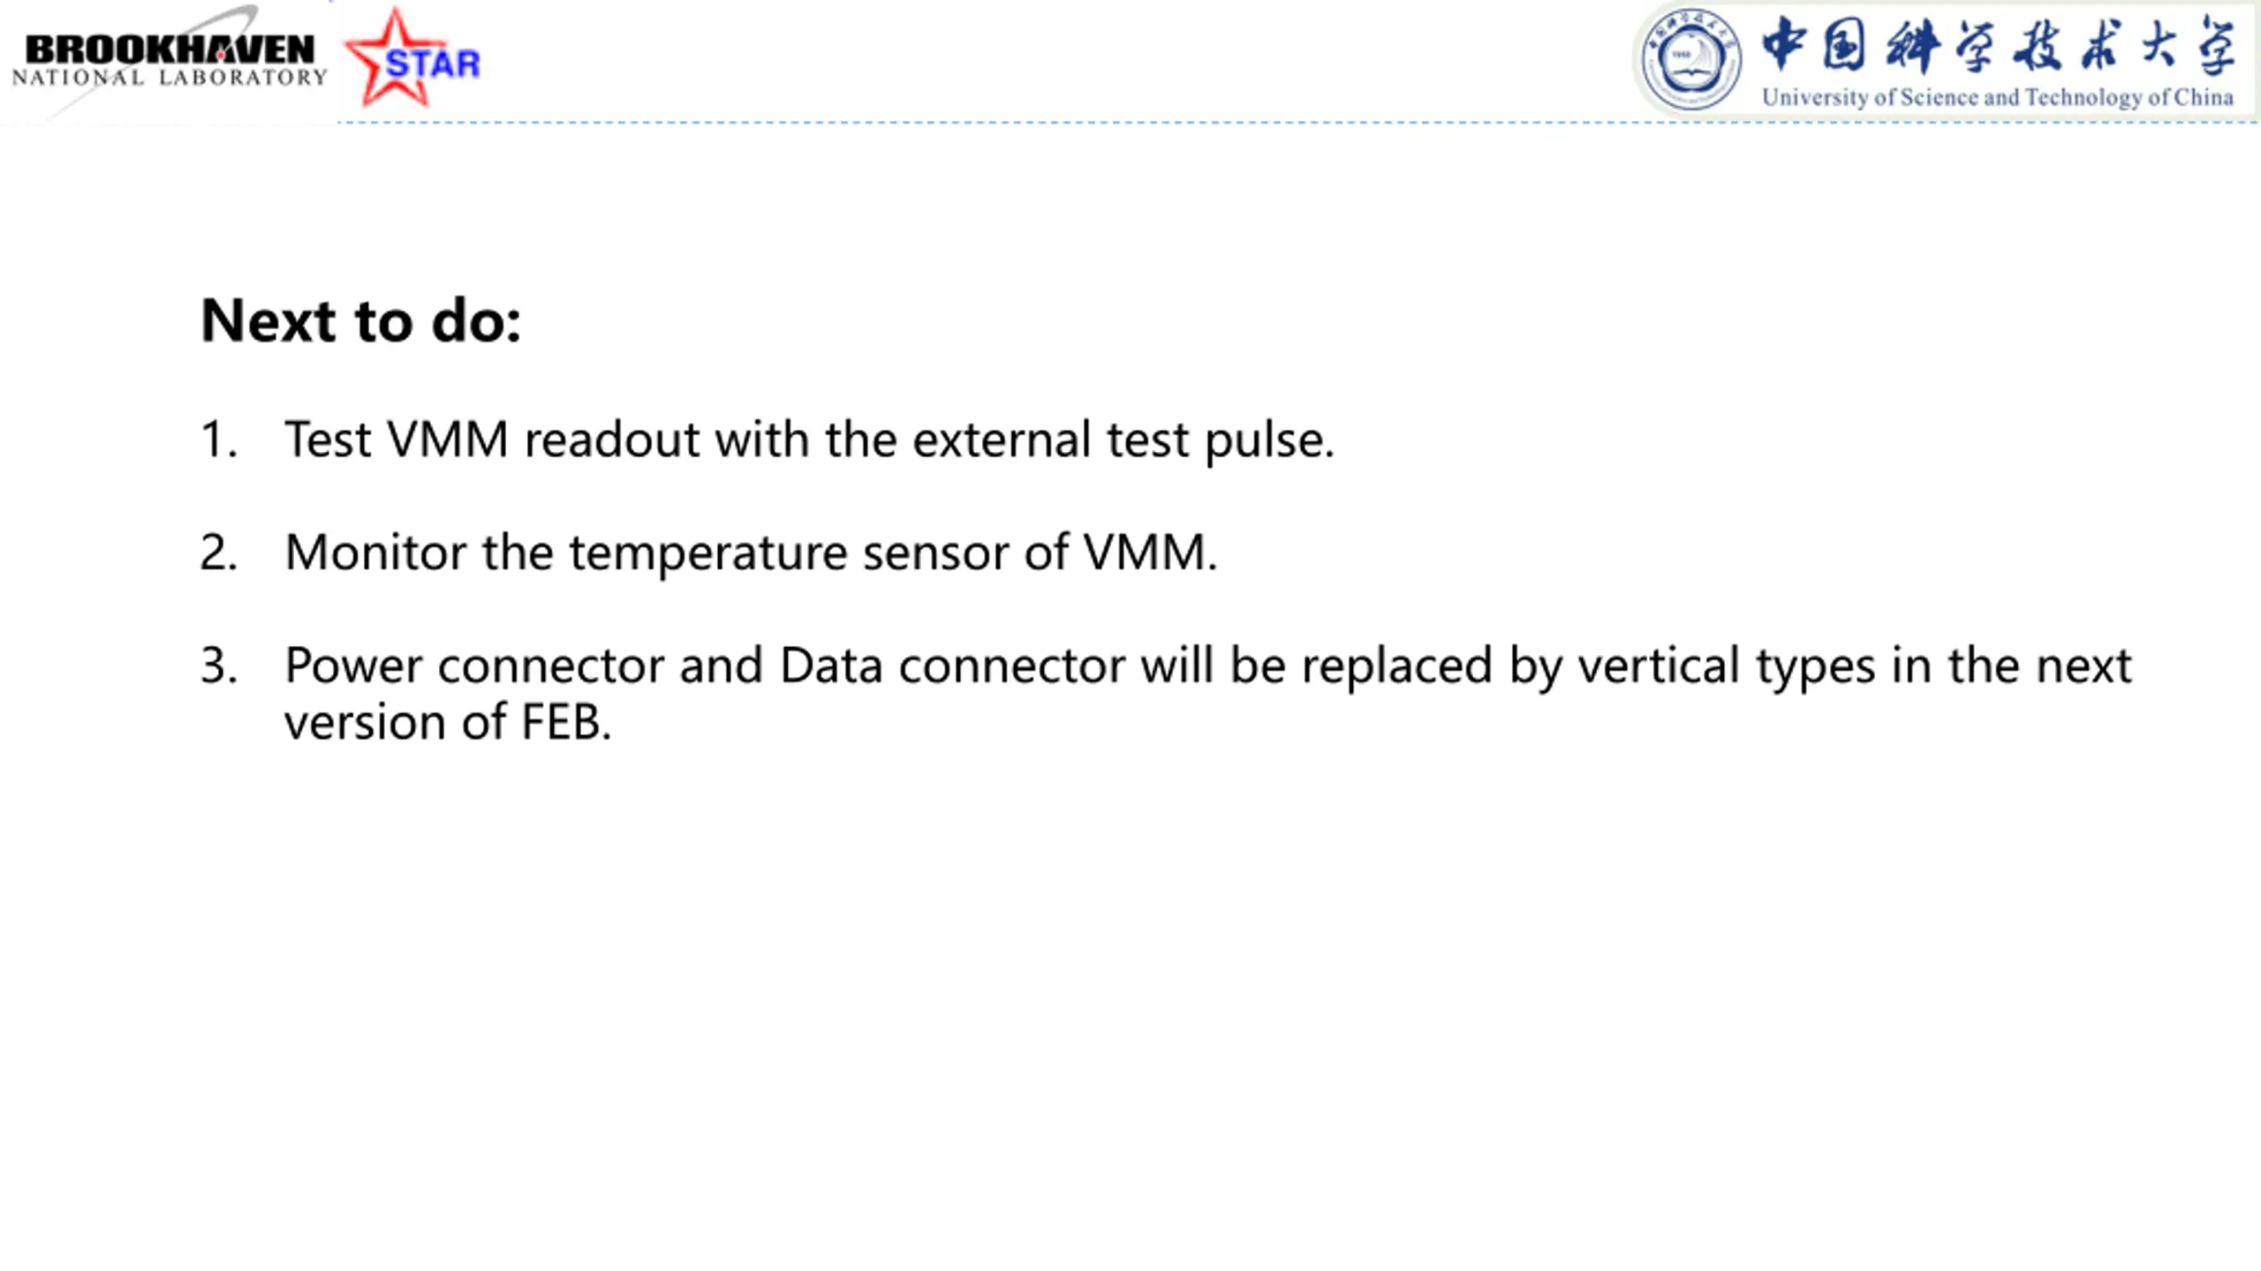Click list number 1 marker

click(x=219, y=440)
